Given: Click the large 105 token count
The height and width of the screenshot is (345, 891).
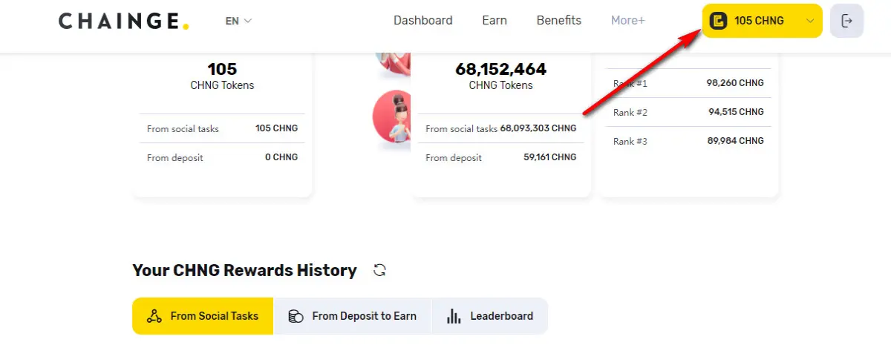Looking at the screenshot, I should coord(222,69).
